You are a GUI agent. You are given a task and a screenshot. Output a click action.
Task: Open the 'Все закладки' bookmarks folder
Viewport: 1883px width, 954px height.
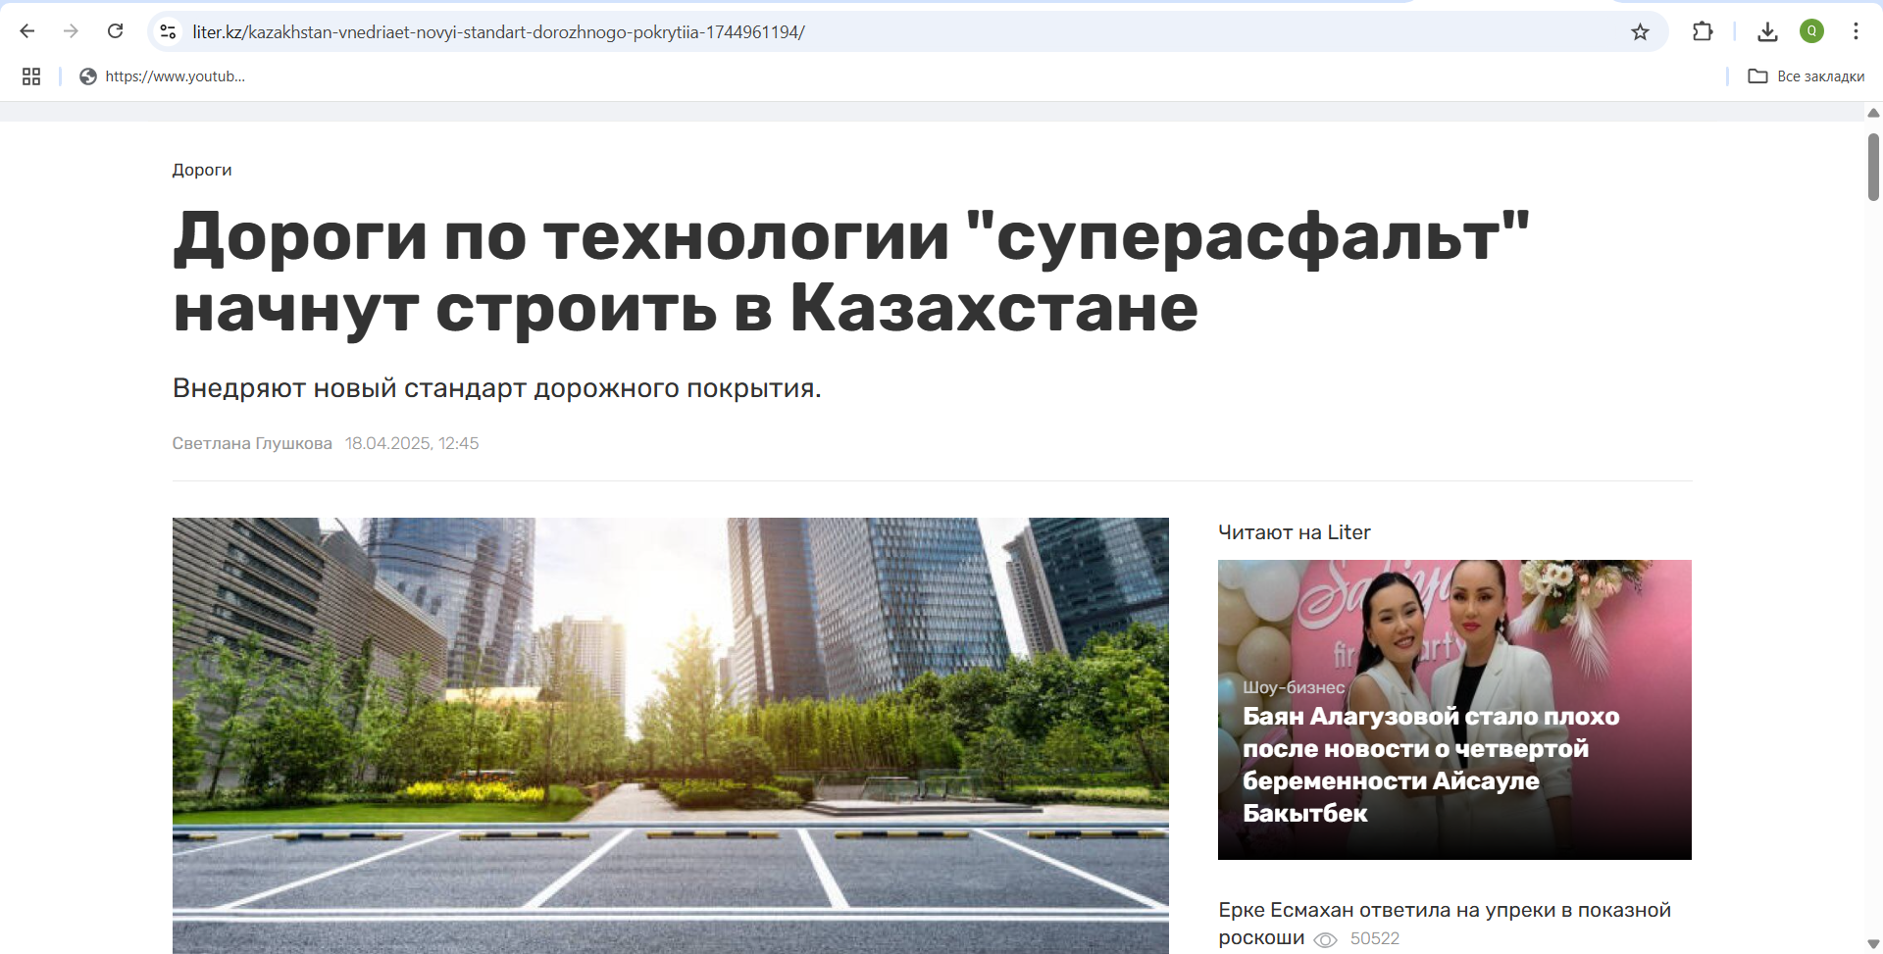[1806, 76]
